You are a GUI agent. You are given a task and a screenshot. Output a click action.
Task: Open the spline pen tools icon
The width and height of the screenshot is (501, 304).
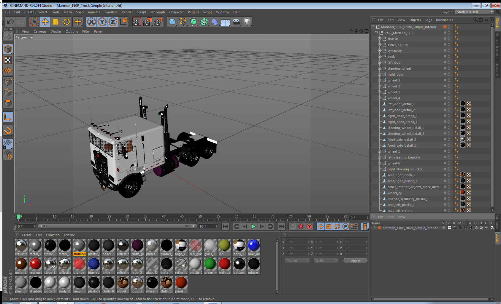pos(183,22)
